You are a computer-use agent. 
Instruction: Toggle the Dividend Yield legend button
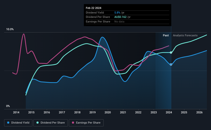click(x=18, y=123)
